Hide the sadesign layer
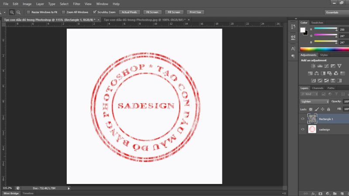Screen dimensions: 349x196 [x=302, y=129]
